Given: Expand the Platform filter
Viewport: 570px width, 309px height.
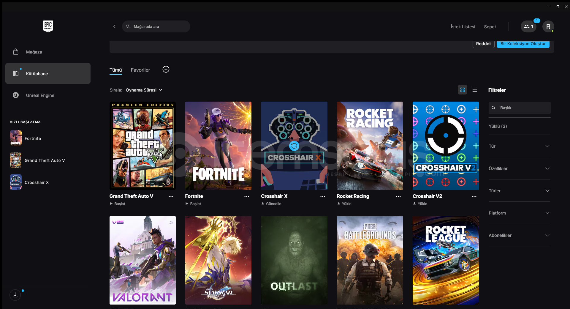Looking at the screenshot, I should [519, 213].
